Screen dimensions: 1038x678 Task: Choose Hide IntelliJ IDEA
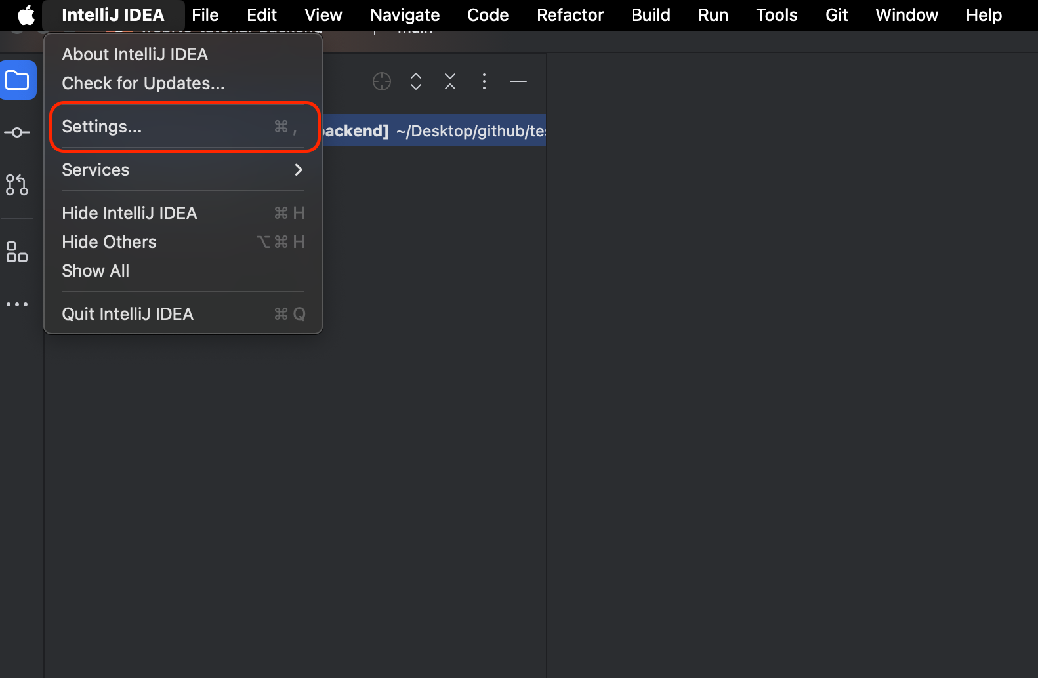[x=183, y=213]
